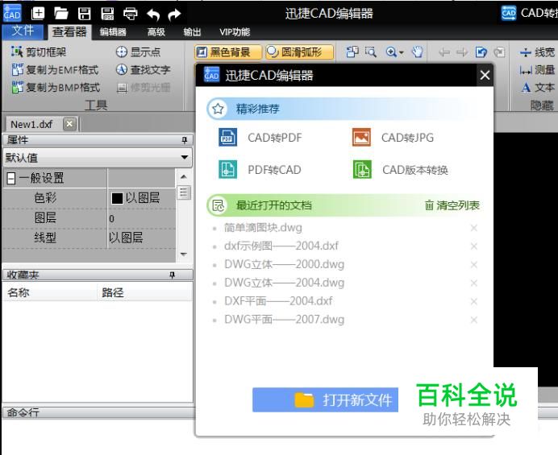Click the 文本 tool
Screen dimensions: 558x455
tap(537, 87)
